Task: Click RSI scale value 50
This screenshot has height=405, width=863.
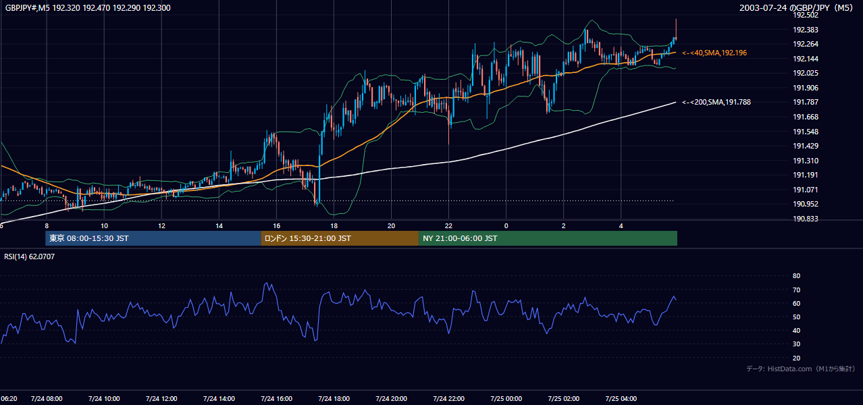Action: [796, 317]
